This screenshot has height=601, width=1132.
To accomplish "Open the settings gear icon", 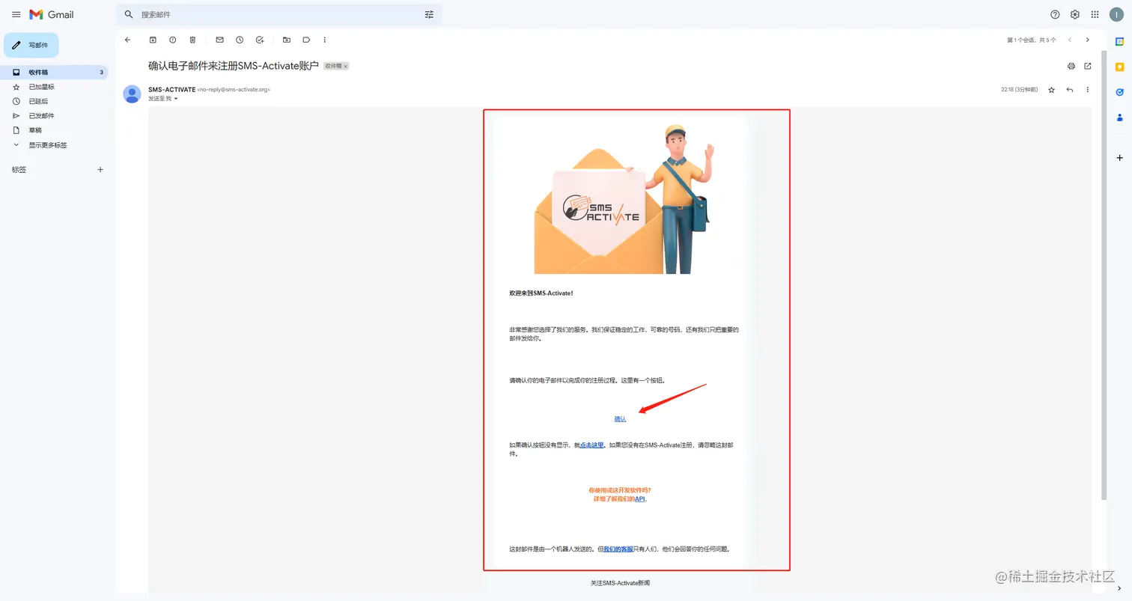I will [x=1075, y=14].
